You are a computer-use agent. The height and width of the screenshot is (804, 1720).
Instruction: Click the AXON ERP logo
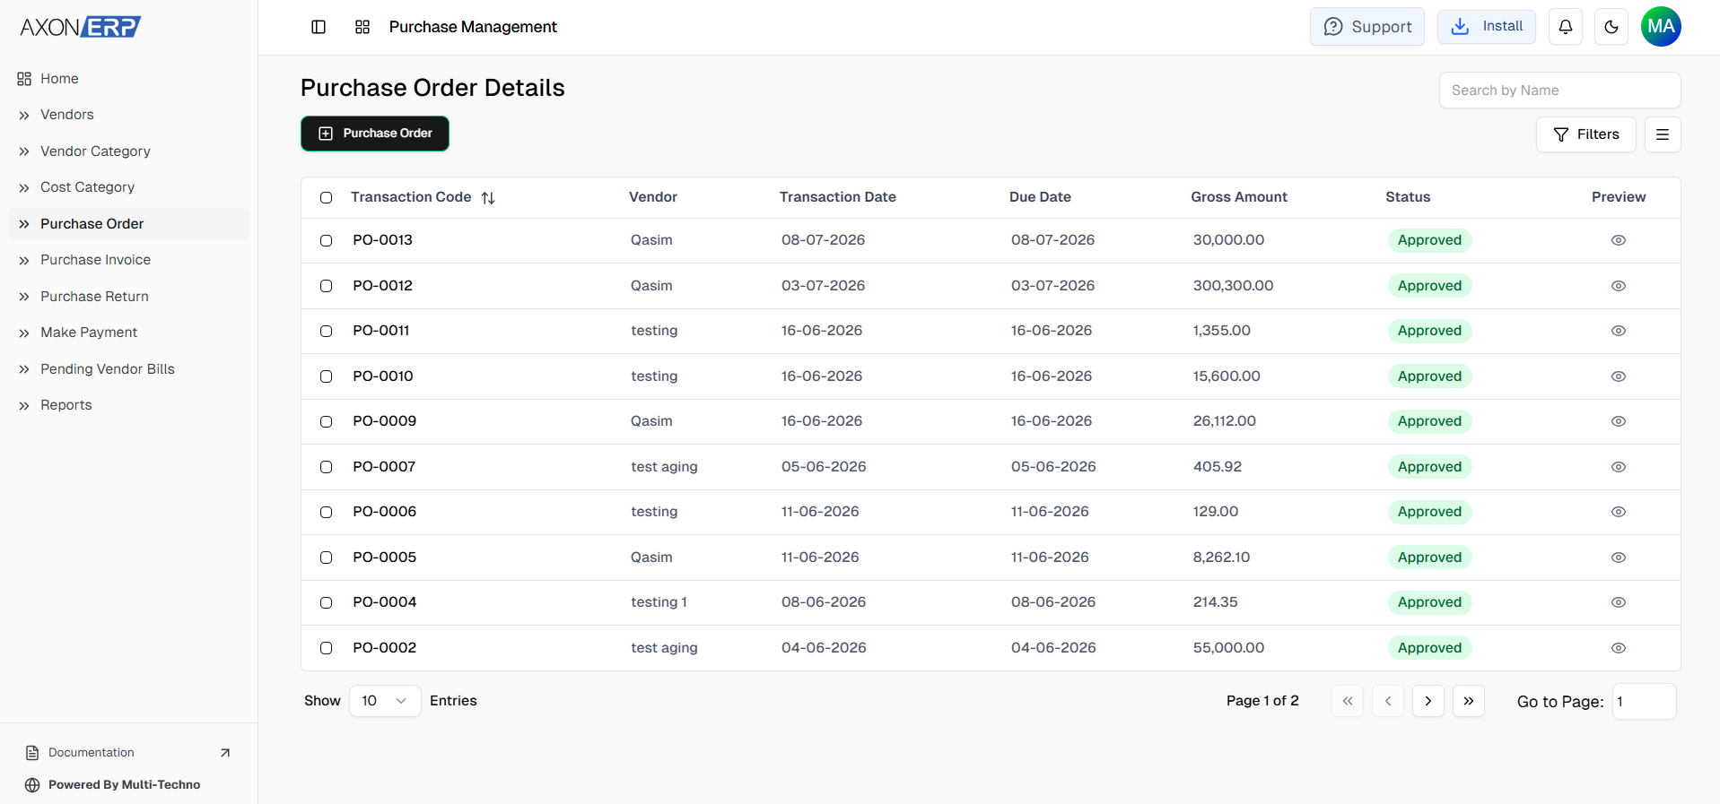[x=81, y=27]
